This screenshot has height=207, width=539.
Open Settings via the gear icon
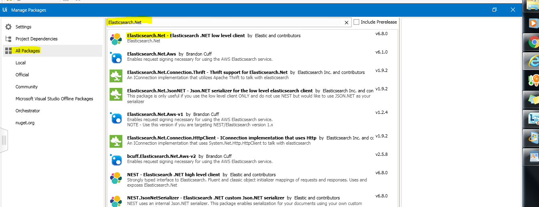click(8, 27)
